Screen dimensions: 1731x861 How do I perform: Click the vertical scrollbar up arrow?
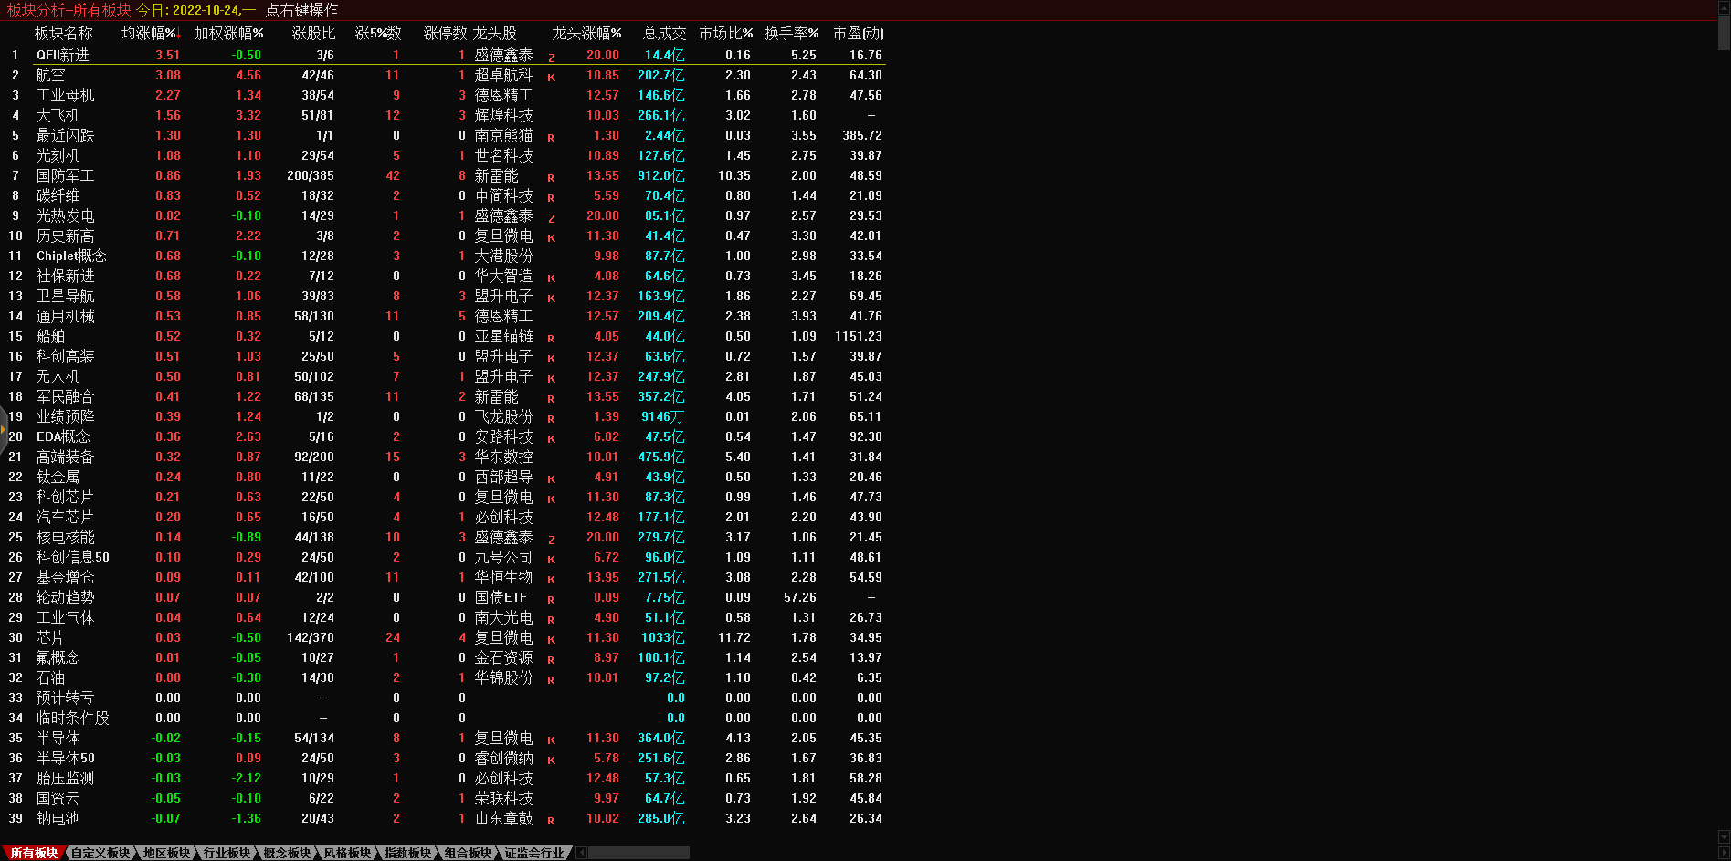1724,7
